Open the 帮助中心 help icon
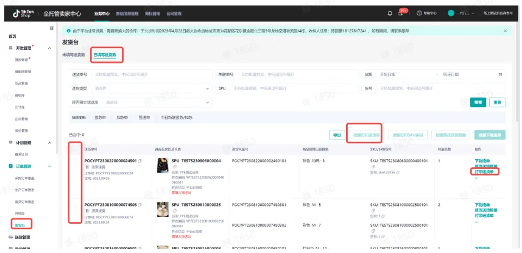This screenshot has height=253, width=522. pyautogui.click(x=419, y=13)
